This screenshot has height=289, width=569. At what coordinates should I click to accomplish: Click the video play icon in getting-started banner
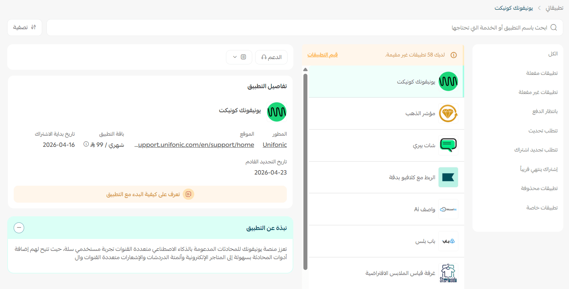[188, 194]
